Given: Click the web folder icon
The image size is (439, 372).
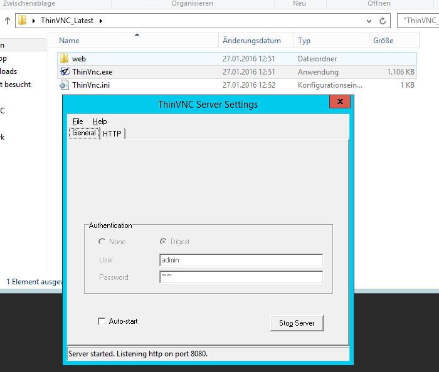Looking at the screenshot, I should click(64, 58).
